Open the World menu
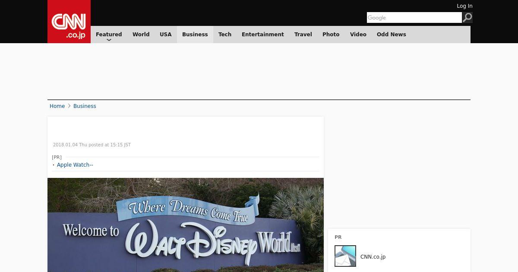Image resolution: width=518 pixels, height=272 pixels. [x=141, y=35]
